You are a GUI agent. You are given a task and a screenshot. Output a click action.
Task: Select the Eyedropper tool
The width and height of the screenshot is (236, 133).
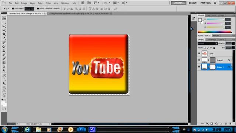(4, 38)
